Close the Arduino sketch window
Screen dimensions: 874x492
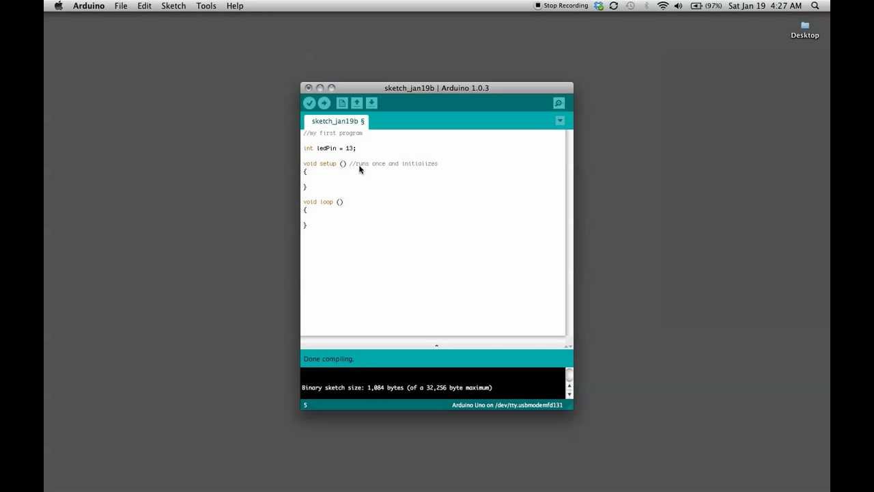(309, 88)
